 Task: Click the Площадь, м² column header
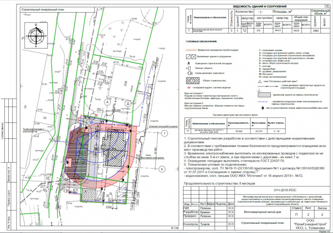point(282,12)
